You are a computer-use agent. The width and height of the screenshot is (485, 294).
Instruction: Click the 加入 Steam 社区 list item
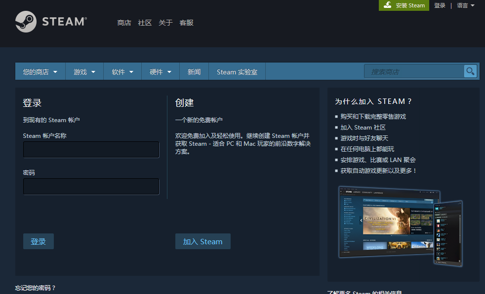(363, 128)
